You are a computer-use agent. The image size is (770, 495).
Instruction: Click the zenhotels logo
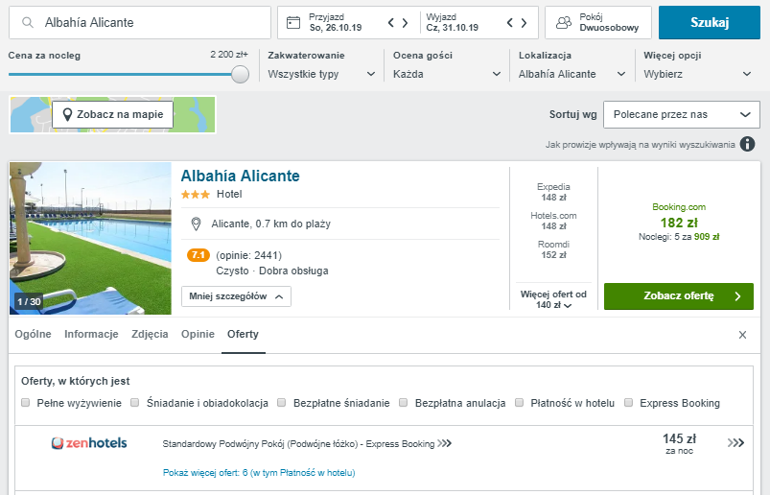89,443
